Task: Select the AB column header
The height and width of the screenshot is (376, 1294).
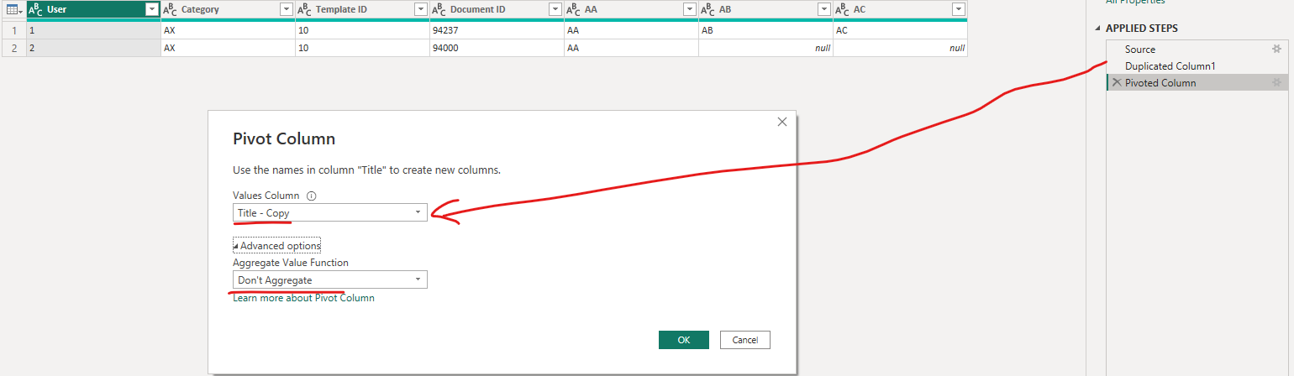Action: [x=765, y=9]
